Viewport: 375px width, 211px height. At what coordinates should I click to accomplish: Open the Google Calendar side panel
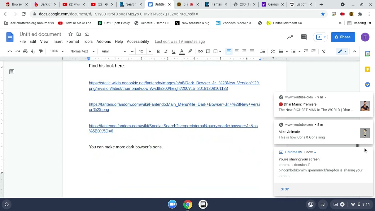(x=367, y=54)
